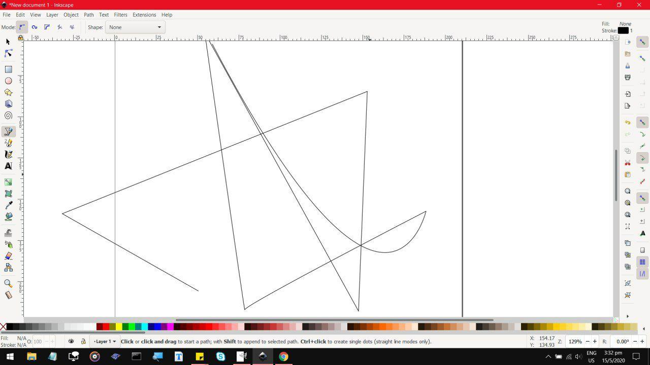Open Windows Start menu
This screenshot has height=365, width=650.
(x=10, y=356)
